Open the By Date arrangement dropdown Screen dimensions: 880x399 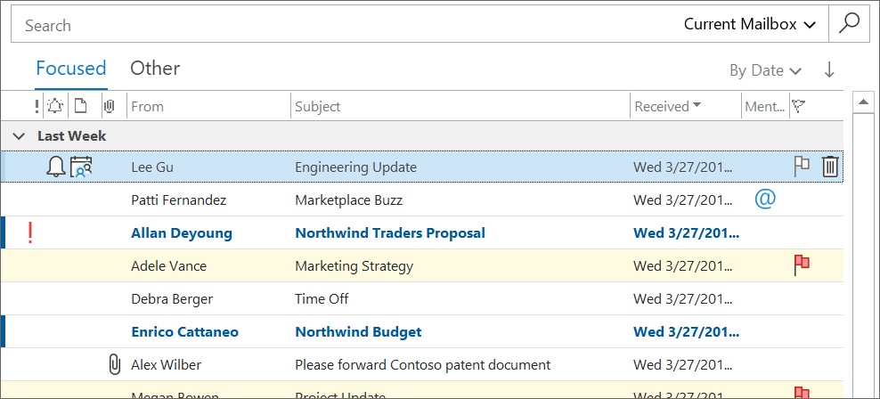point(765,70)
